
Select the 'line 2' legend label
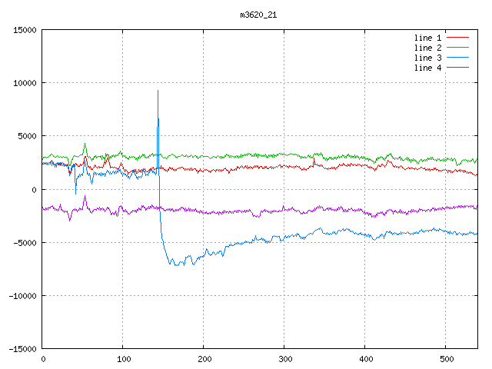tap(428, 48)
